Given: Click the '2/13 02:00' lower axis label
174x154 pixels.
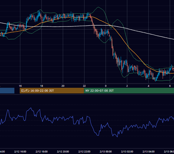Looking at the screenshot, I should point(127,151).
